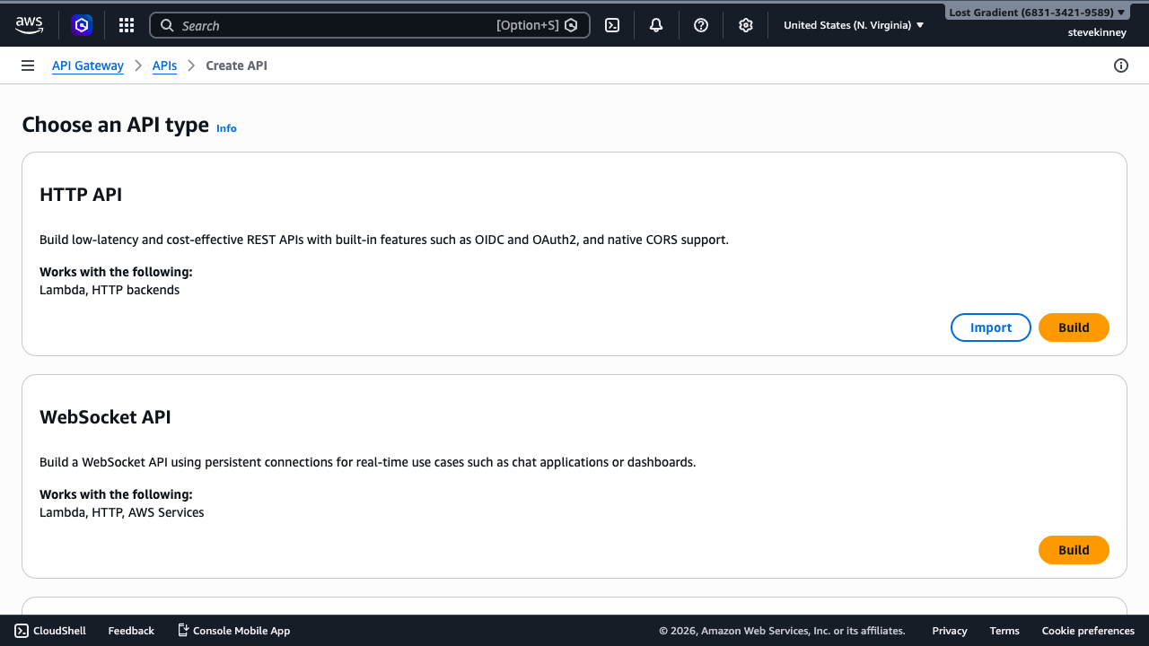Open Feedback in the footer
The height and width of the screenshot is (646, 1149).
coord(131,631)
